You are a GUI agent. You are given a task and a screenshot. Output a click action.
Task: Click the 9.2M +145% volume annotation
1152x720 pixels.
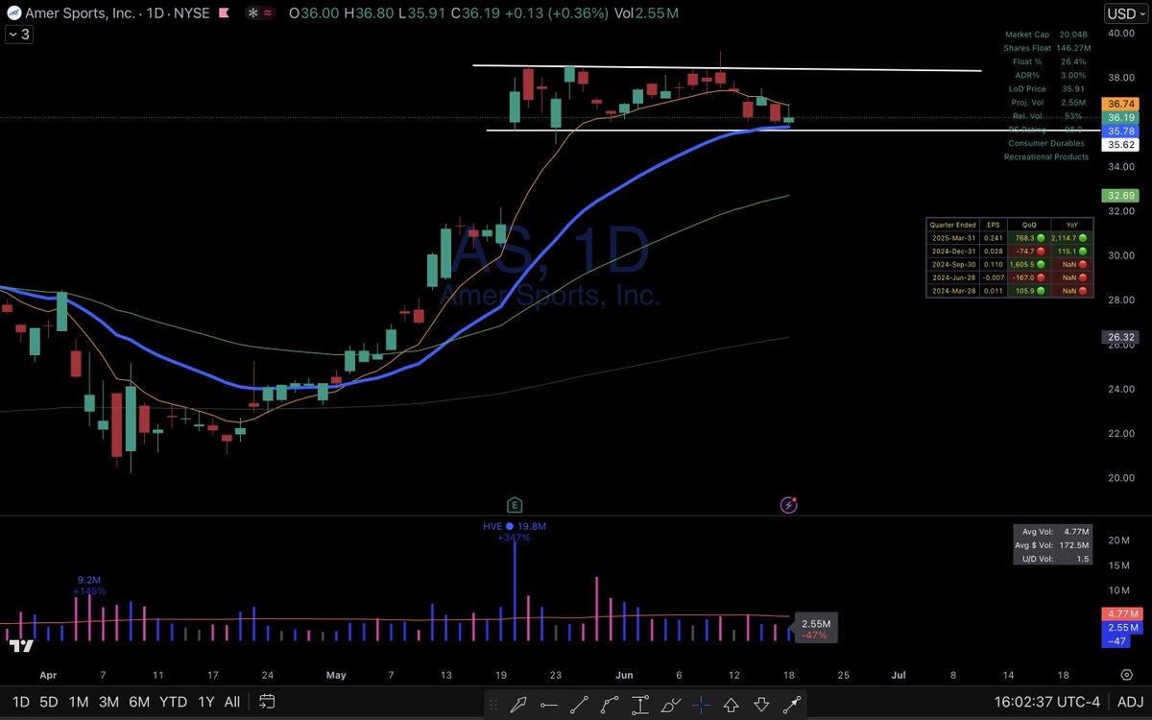click(89, 586)
